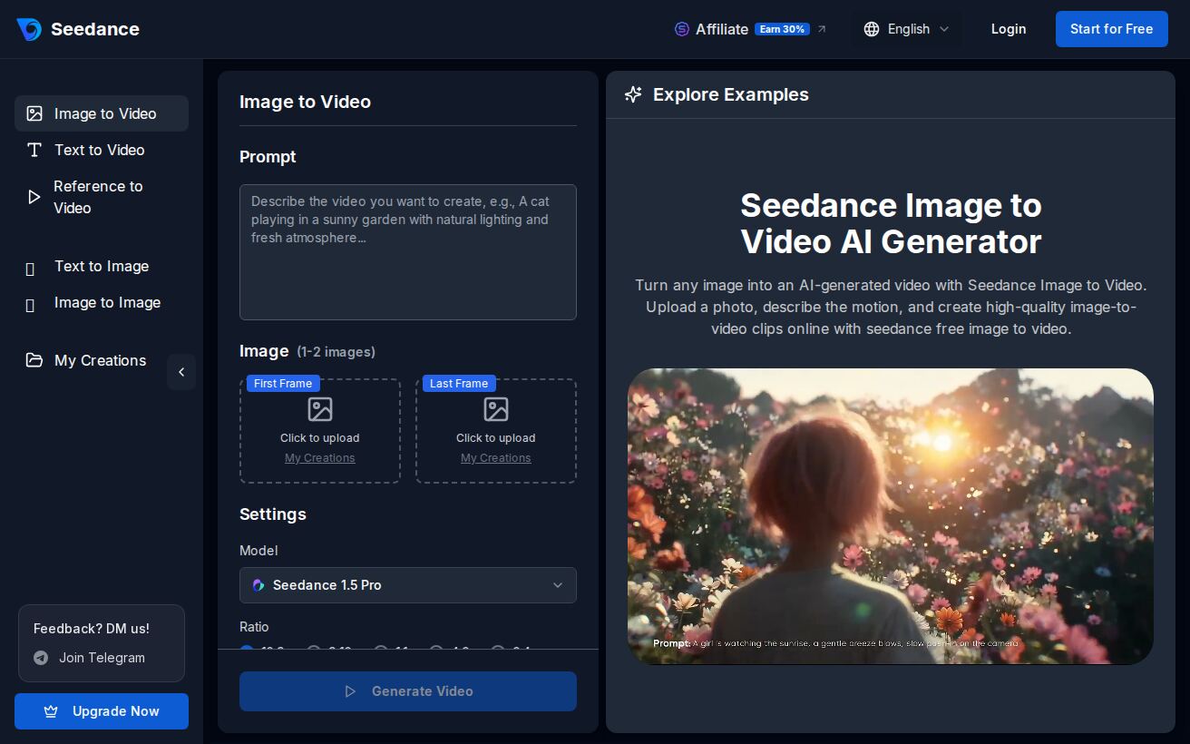Viewport: 1190px width, 744px height.
Task: Click the Last Frame upload box
Action: point(496,431)
